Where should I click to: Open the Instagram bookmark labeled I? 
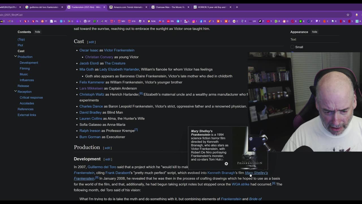pyautogui.click(x=195, y=21)
